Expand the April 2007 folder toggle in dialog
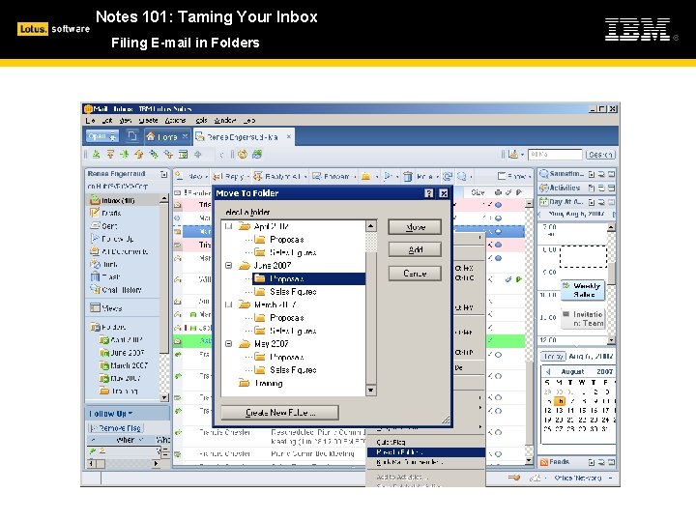 228,226
